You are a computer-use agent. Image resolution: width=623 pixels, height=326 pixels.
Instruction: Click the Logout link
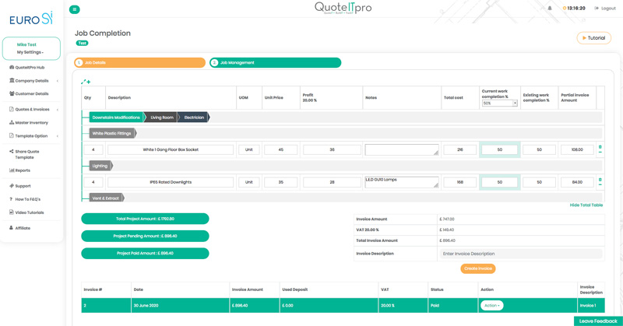click(x=605, y=9)
